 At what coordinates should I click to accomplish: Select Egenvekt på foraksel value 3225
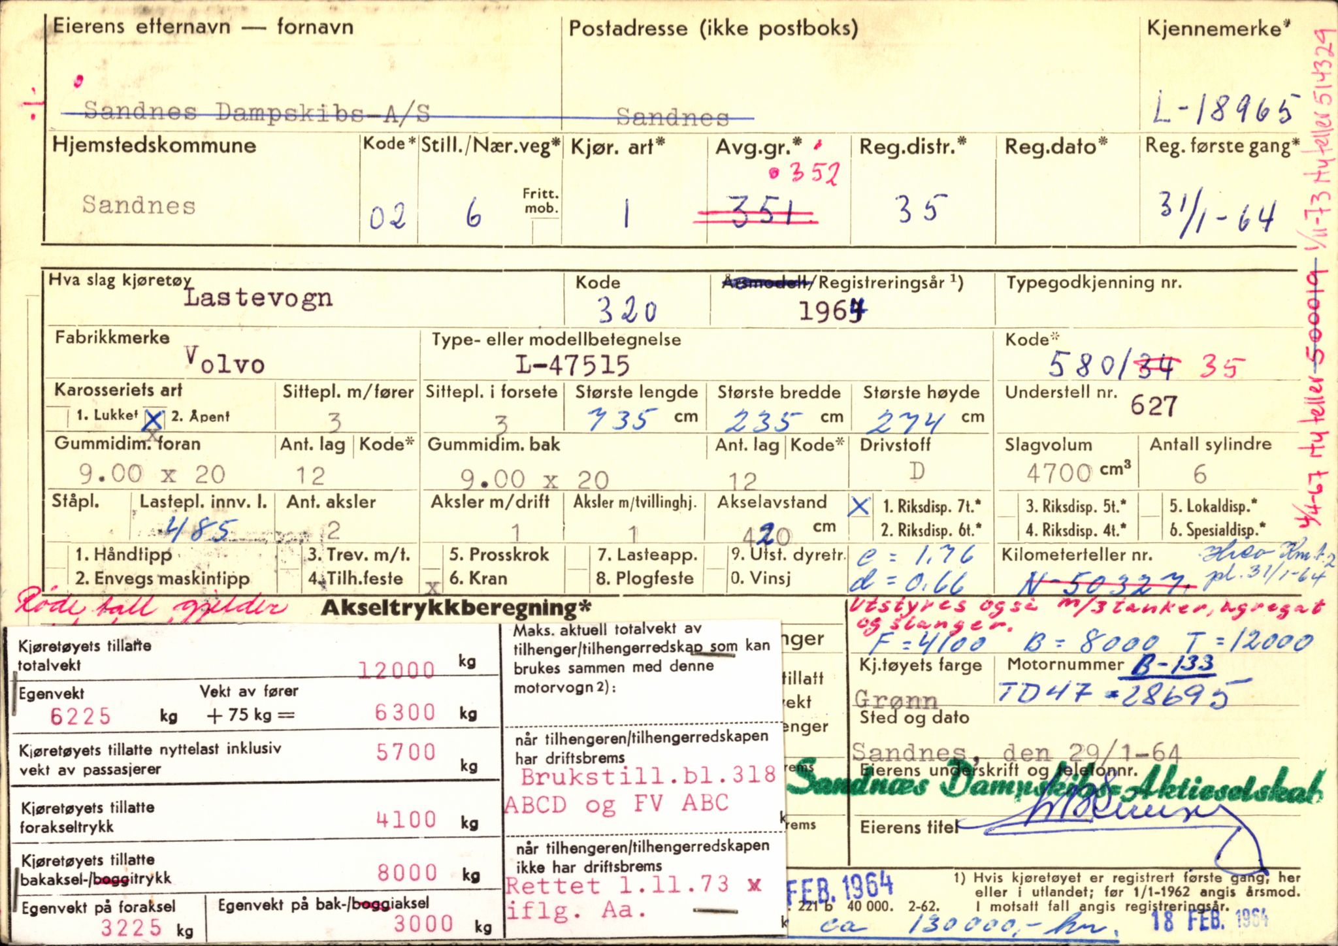[131, 928]
